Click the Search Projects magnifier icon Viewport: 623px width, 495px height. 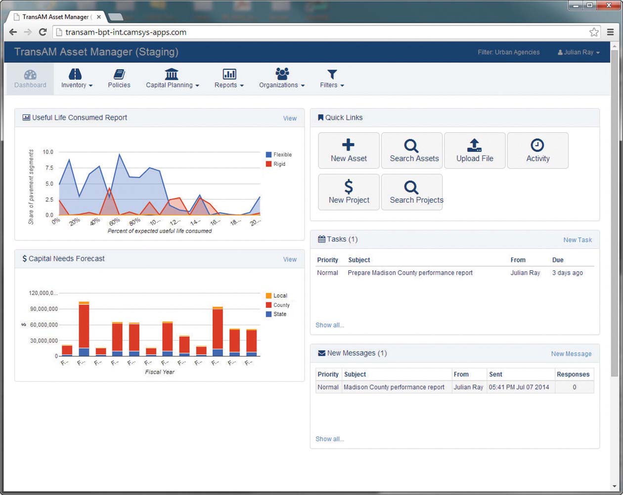411,187
